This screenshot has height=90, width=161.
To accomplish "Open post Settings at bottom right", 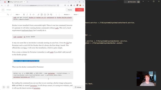I will 78,87.
